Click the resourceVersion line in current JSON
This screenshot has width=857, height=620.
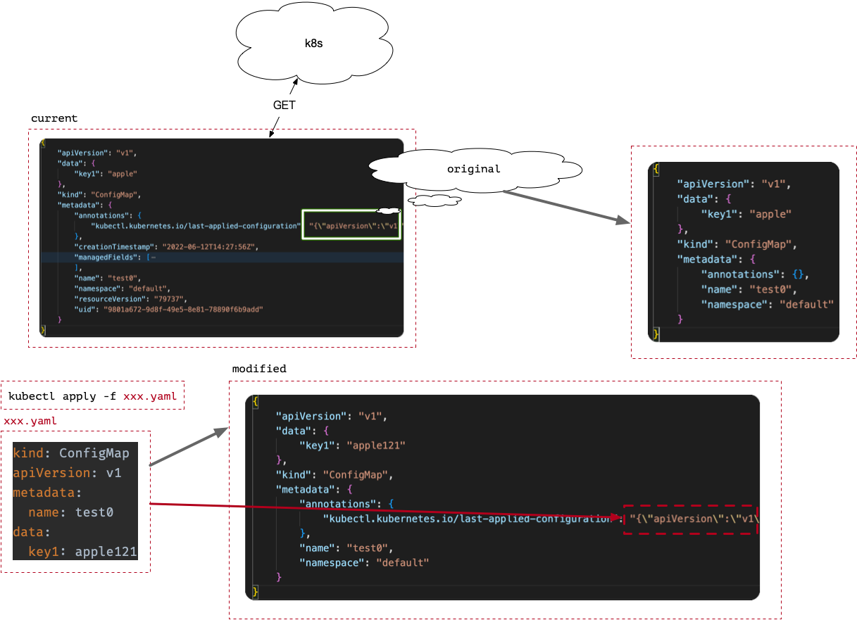[x=130, y=298]
